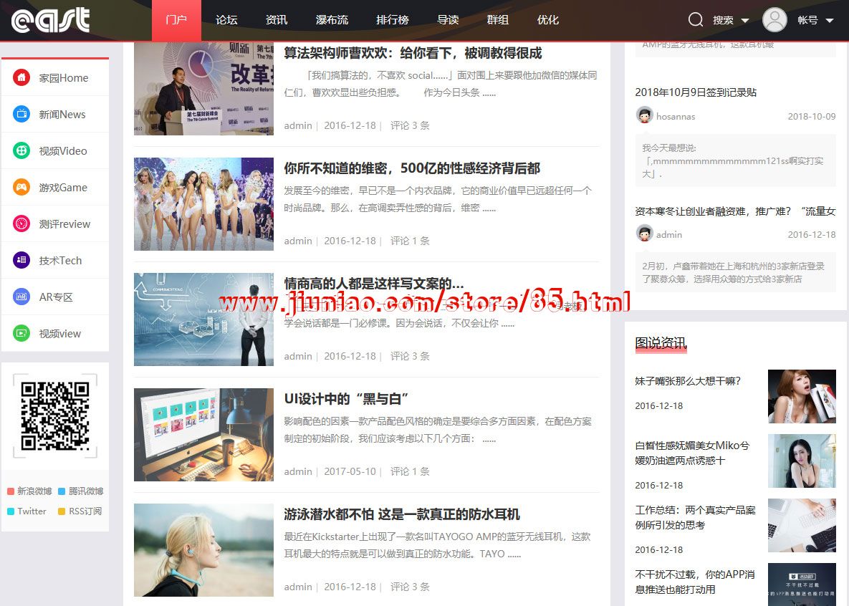The width and height of the screenshot is (849, 606).
Task: Click thumbnail of man facing charts
Action: tap(203, 319)
